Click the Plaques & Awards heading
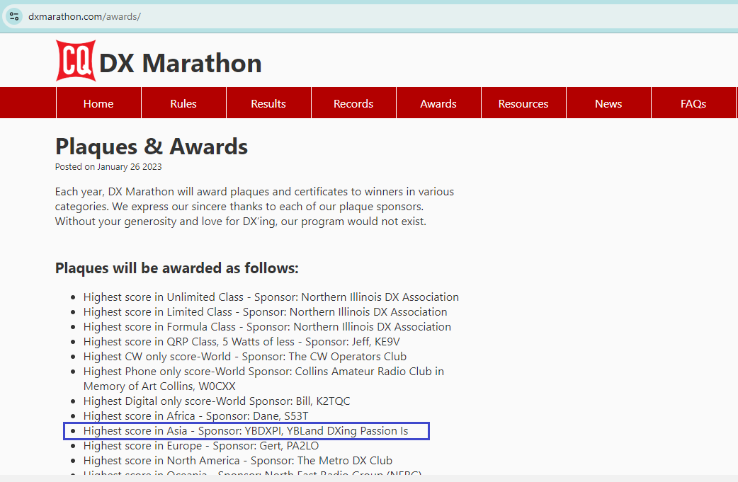The image size is (738, 482). (152, 147)
